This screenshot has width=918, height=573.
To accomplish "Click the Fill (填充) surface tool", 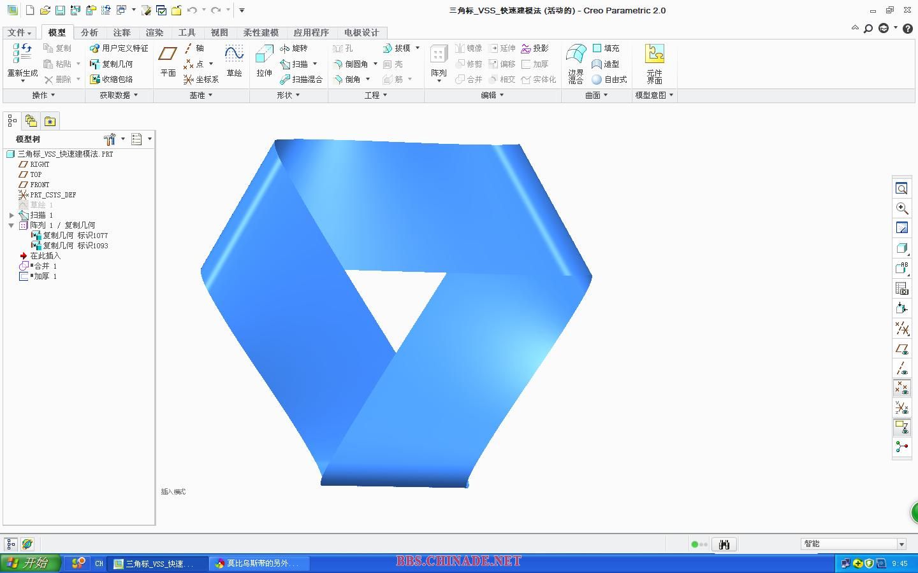I will pyautogui.click(x=606, y=48).
